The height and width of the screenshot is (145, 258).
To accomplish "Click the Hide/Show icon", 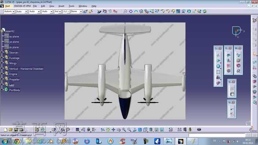I will point(156,130).
